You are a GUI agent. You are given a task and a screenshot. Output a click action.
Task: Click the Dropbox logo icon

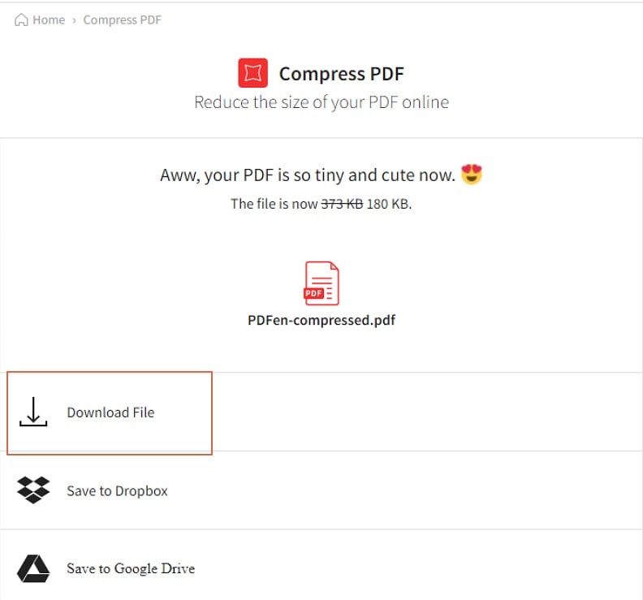pos(33,490)
